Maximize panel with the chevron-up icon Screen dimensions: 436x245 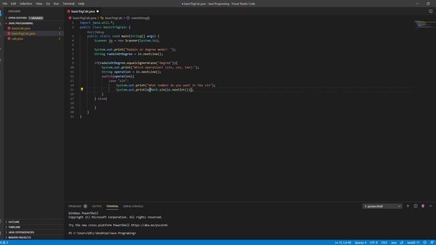[x=431, y=206]
